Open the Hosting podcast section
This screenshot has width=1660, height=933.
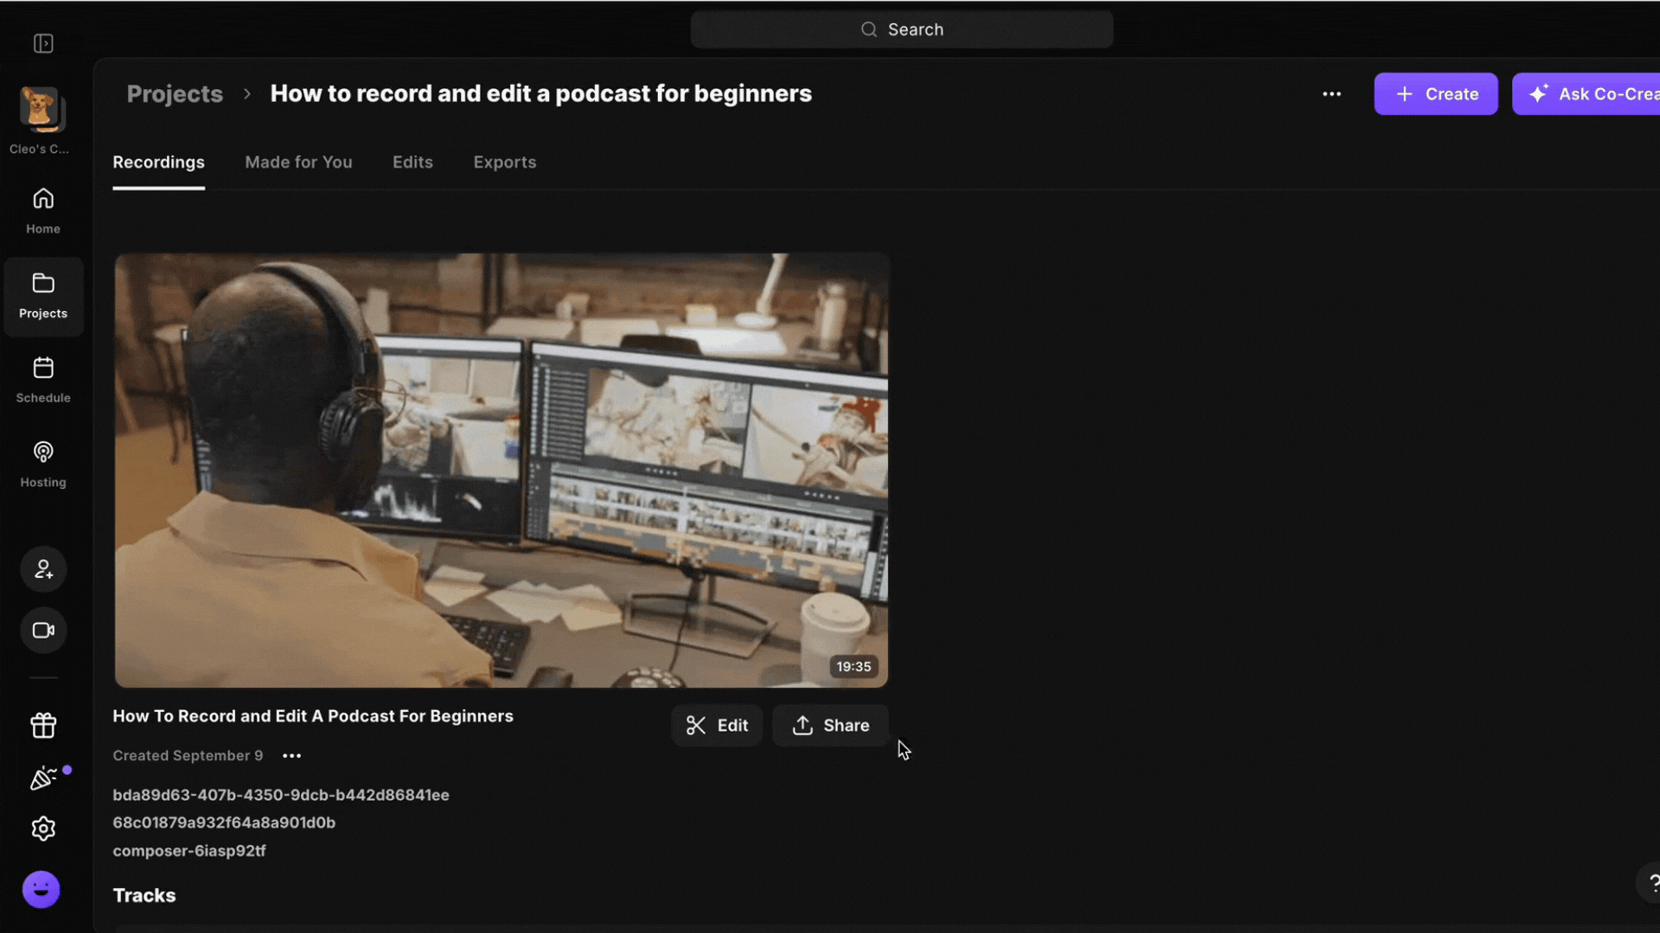pos(43,464)
